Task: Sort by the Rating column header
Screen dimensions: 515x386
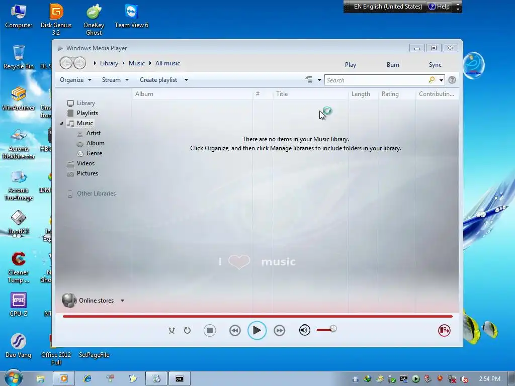Action: coord(397,94)
